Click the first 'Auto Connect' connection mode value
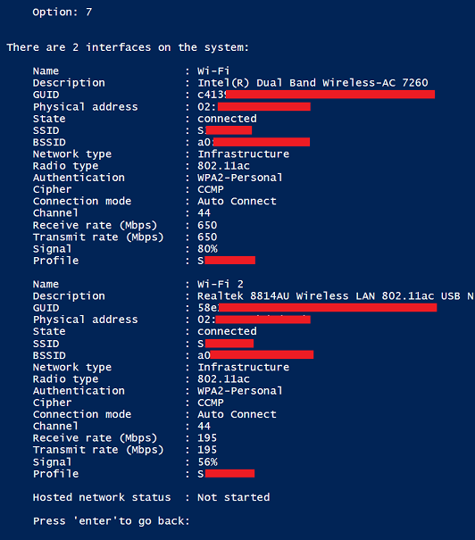Image resolution: width=475 pixels, height=540 pixels. coord(237,201)
